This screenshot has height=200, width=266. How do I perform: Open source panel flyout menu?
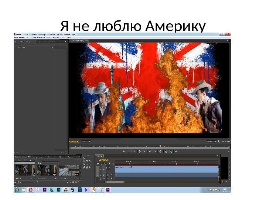pyautogui.click(x=65, y=41)
